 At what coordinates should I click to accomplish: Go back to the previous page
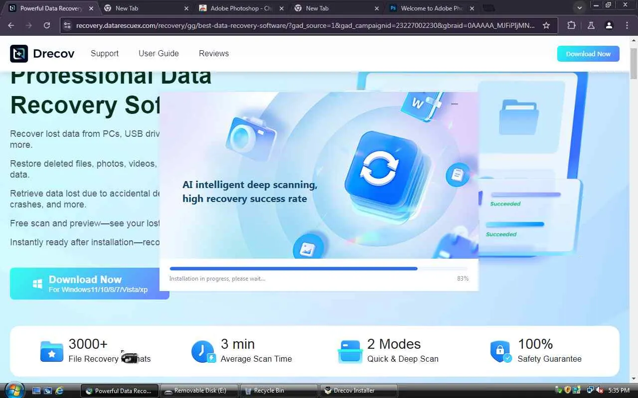11,25
